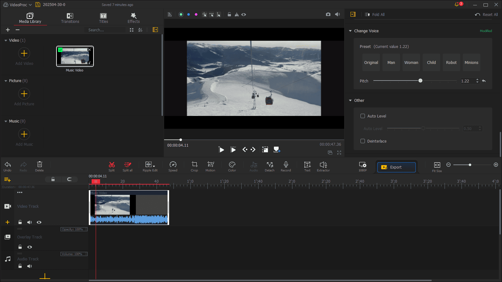502x282 pixels.
Task: Collapse the Picture media section
Action: (x=6, y=81)
